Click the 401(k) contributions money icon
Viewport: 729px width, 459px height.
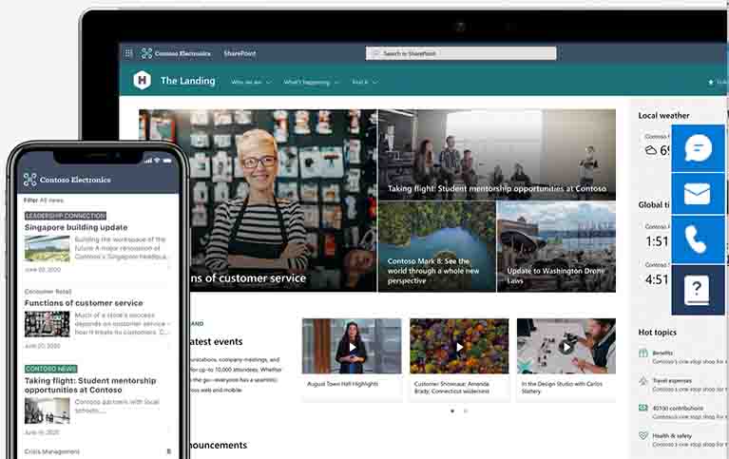point(643,408)
